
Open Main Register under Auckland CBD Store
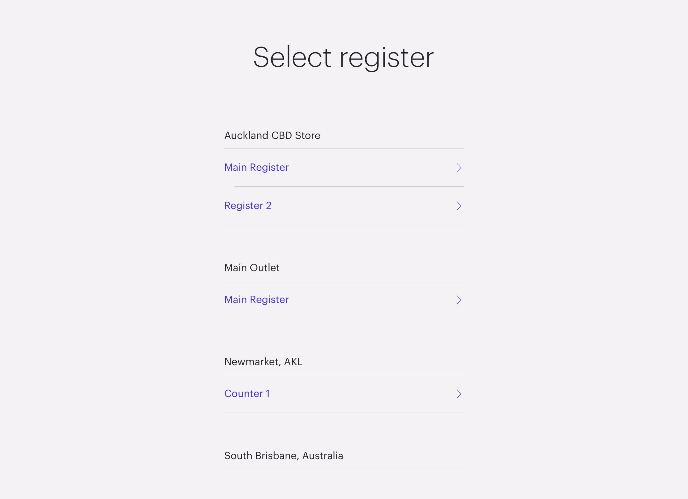(256, 167)
